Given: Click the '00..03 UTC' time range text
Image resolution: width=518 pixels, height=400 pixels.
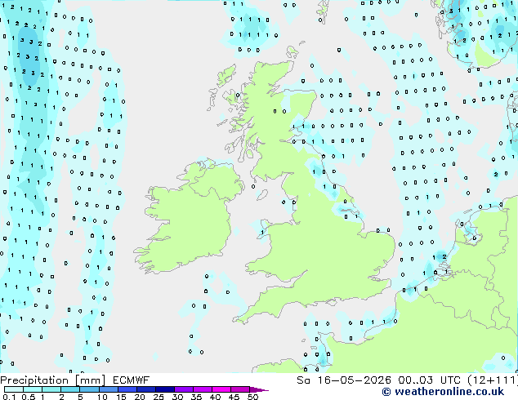Looking at the screenshot, I should pos(429,380).
